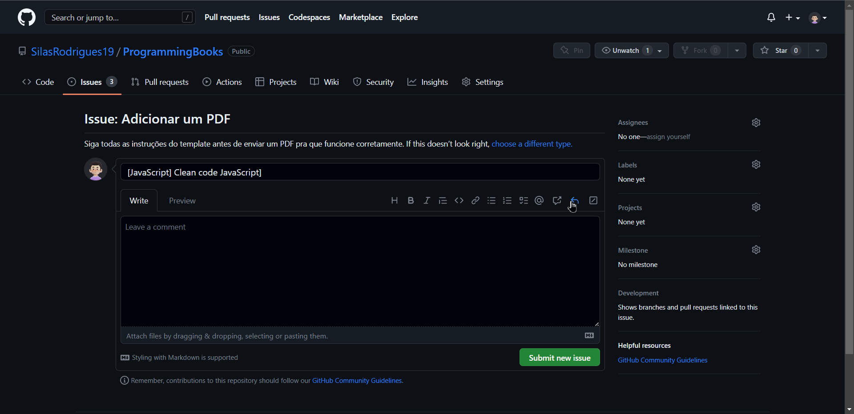Add a saved reply

[574, 200]
